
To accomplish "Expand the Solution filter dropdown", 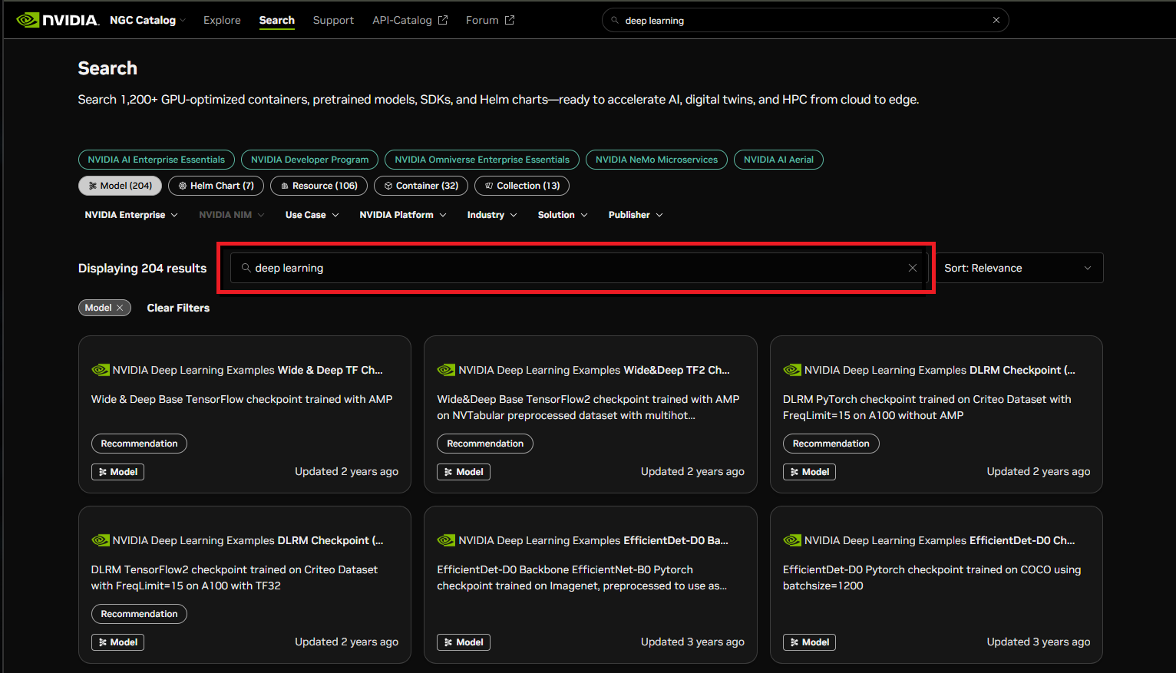I will (563, 215).
